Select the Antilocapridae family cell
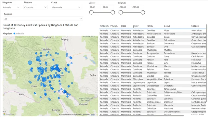Viewport: 208px width, 117px height. point(154,34)
